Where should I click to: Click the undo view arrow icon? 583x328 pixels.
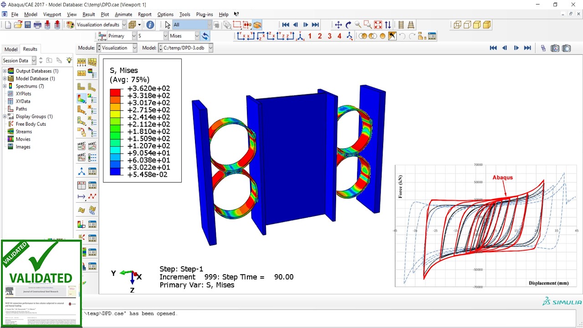tap(402, 36)
